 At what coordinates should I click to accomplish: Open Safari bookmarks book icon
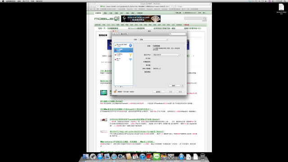(x=94, y=9)
